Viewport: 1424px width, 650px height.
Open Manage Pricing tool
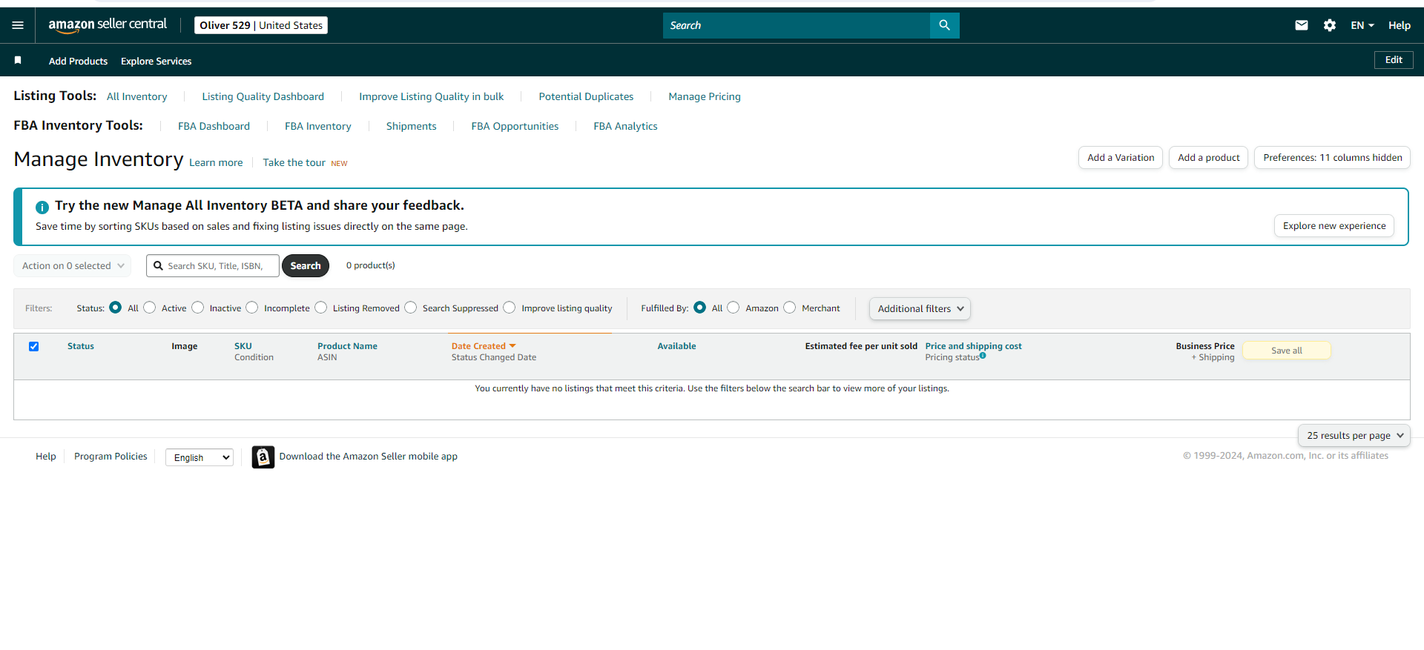[705, 96]
